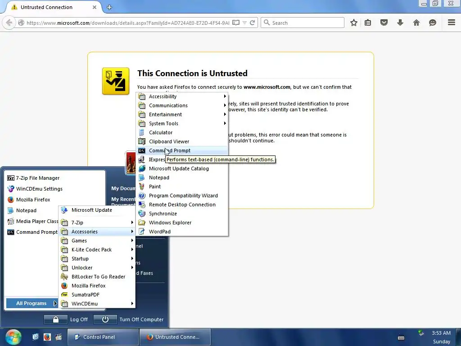
Task: Click the All Programs button
Action: coord(32,303)
